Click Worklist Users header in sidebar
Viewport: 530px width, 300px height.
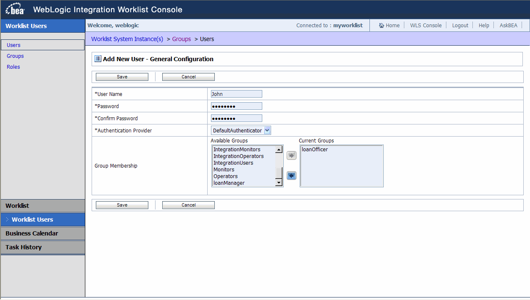click(x=42, y=26)
